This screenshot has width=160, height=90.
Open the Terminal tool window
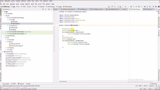(21, 84)
